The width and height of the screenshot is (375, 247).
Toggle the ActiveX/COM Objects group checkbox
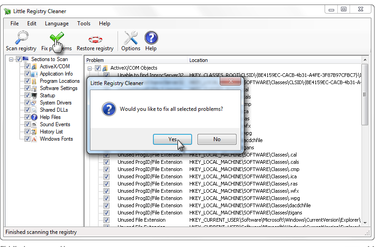pyautogui.click(x=98, y=68)
